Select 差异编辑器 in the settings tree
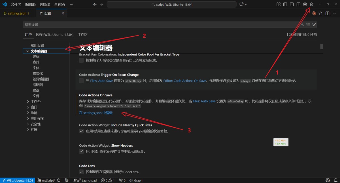Viewport: 340px width, 183px height. click(41, 79)
